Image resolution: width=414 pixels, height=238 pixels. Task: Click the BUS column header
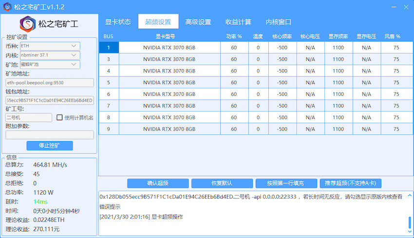tap(109, 37)
